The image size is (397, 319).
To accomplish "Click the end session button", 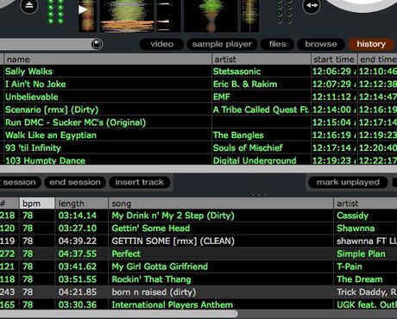I will (x=75, y=182).
